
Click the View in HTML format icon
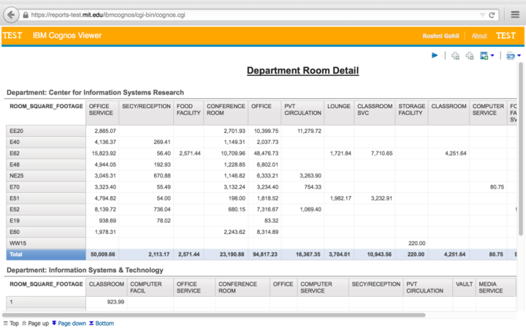coord(509,56)
